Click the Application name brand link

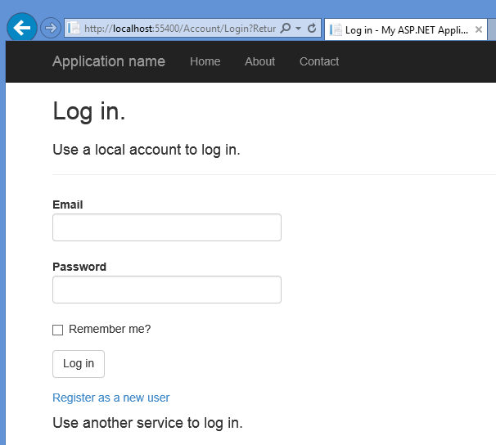click(109, 61)
